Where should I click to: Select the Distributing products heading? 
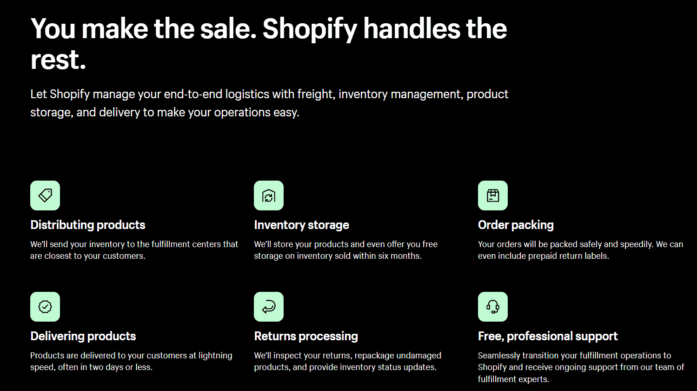pyautogui.click(x=88, y=225)
